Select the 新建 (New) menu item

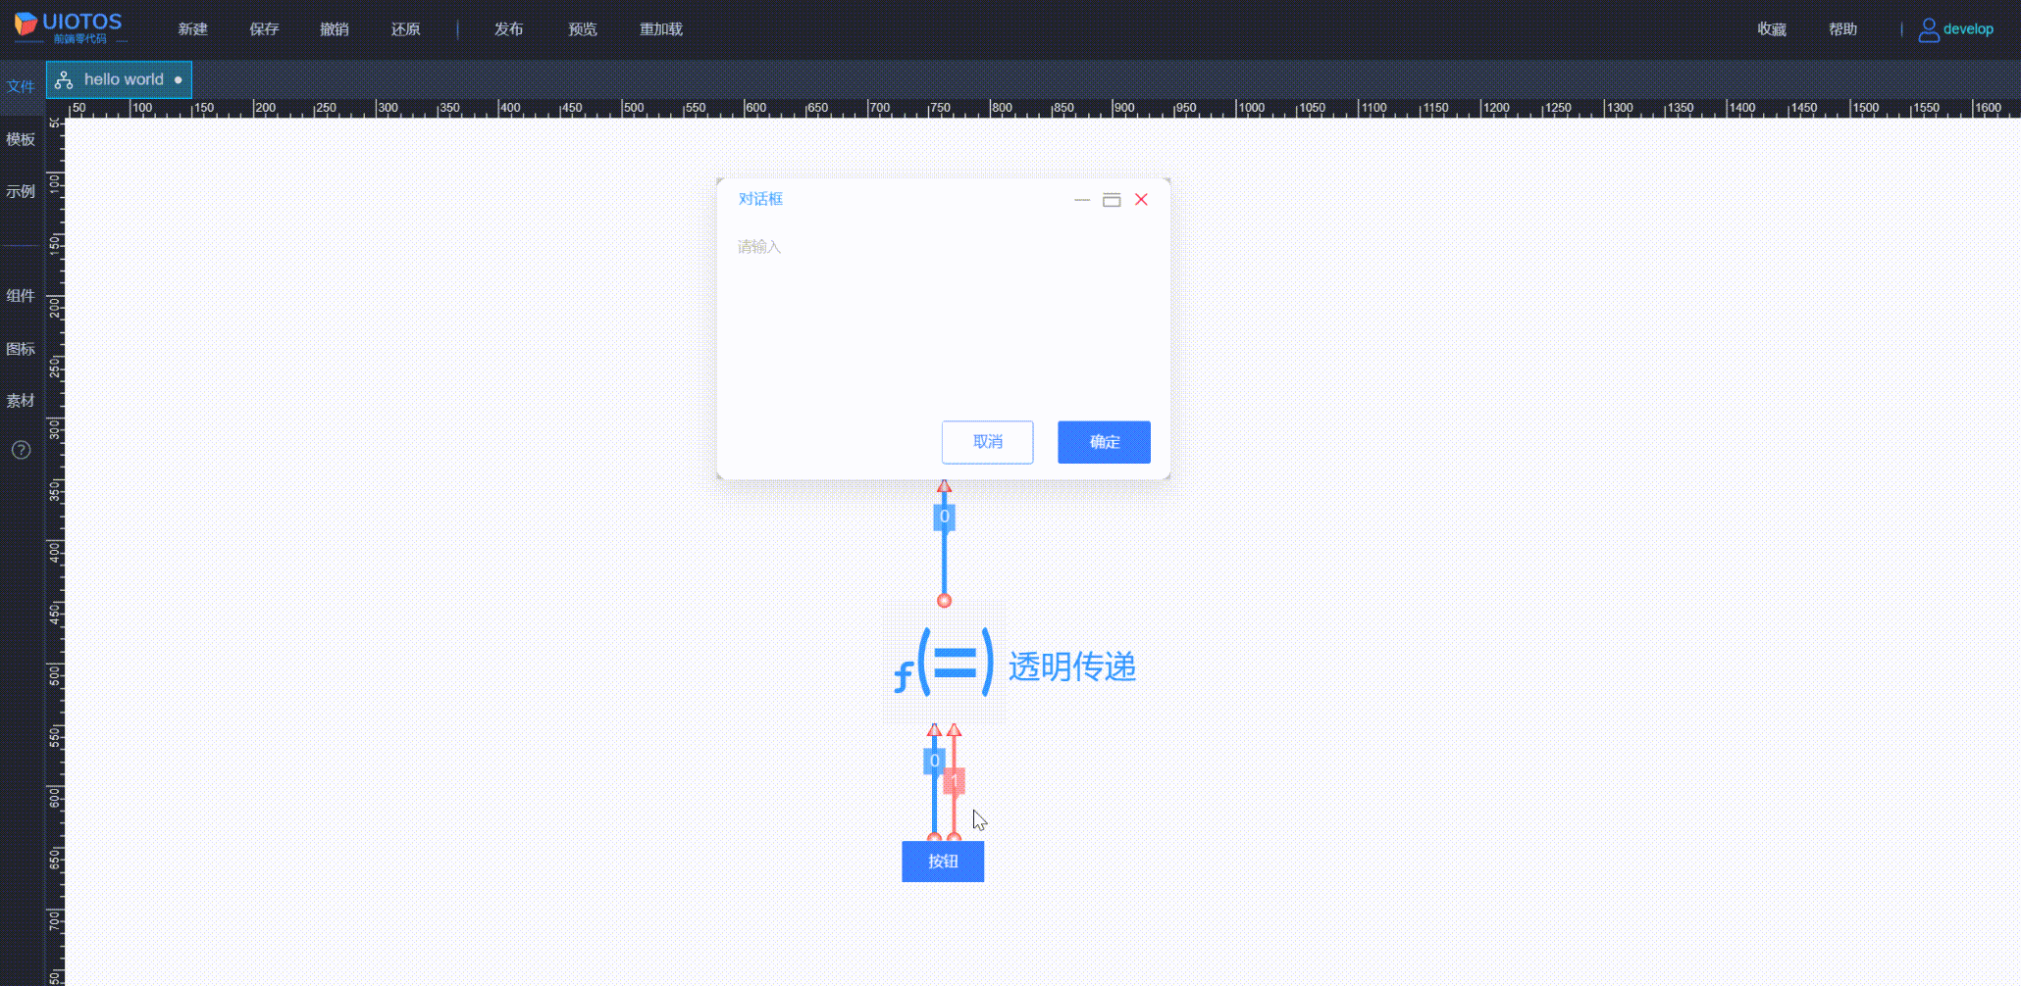pyautogui.click(x=192, y=28)
